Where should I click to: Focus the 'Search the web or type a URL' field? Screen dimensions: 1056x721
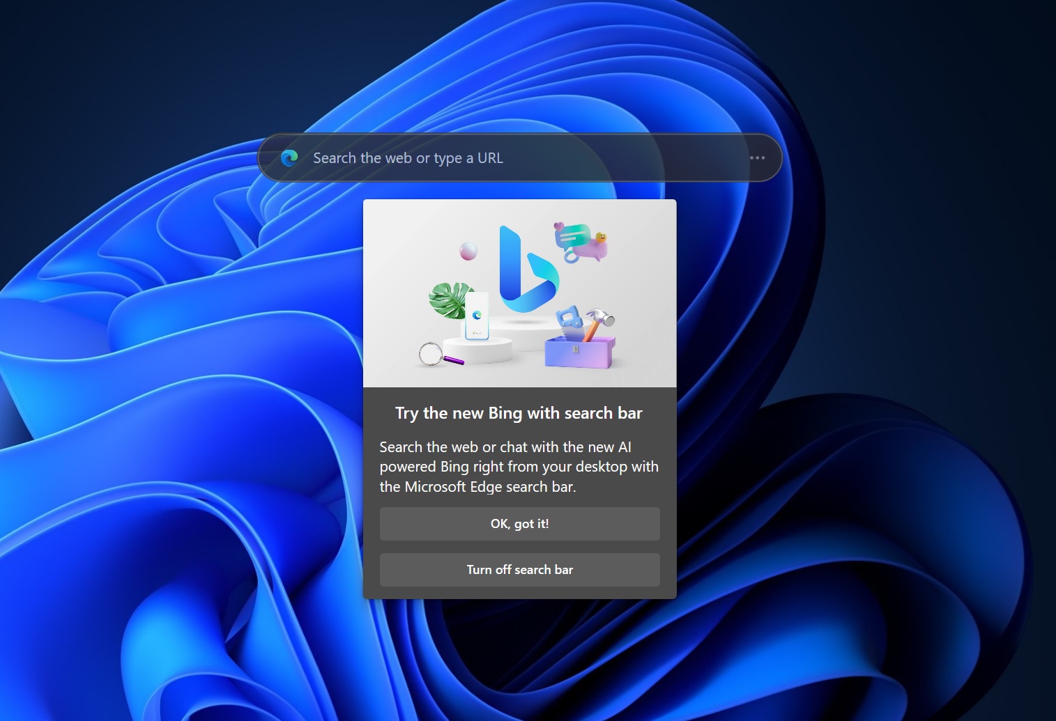coord(519,158)
